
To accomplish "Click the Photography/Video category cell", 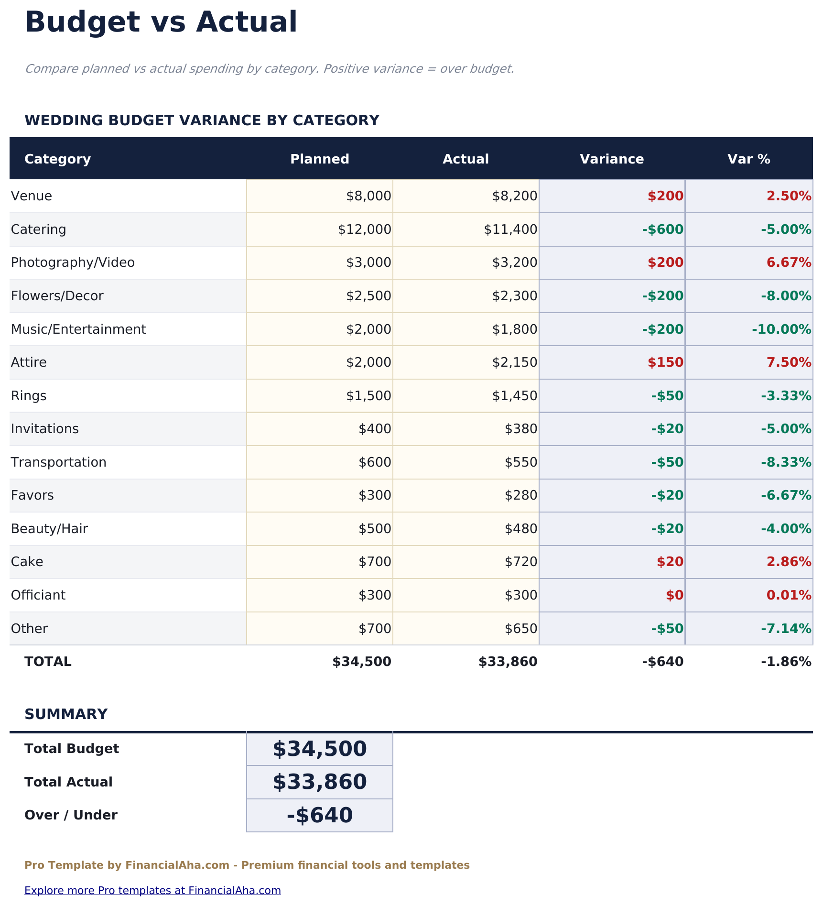I will (128, 262).
